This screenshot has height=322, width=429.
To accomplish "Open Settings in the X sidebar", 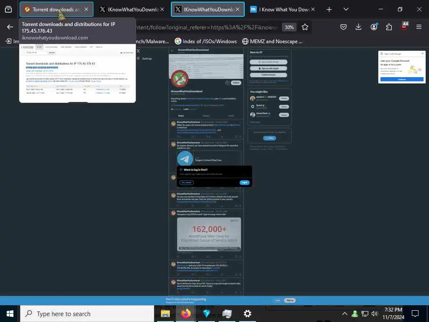I will 144,59.
